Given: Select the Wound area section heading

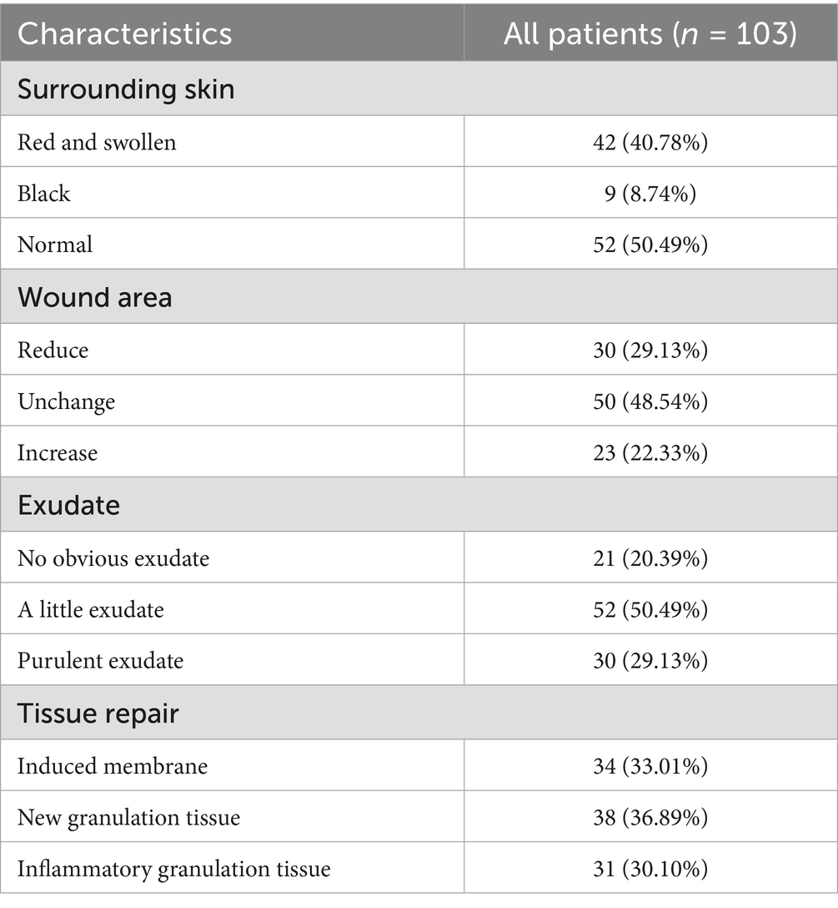Looking at the screenshot, I should coord(95,297).
